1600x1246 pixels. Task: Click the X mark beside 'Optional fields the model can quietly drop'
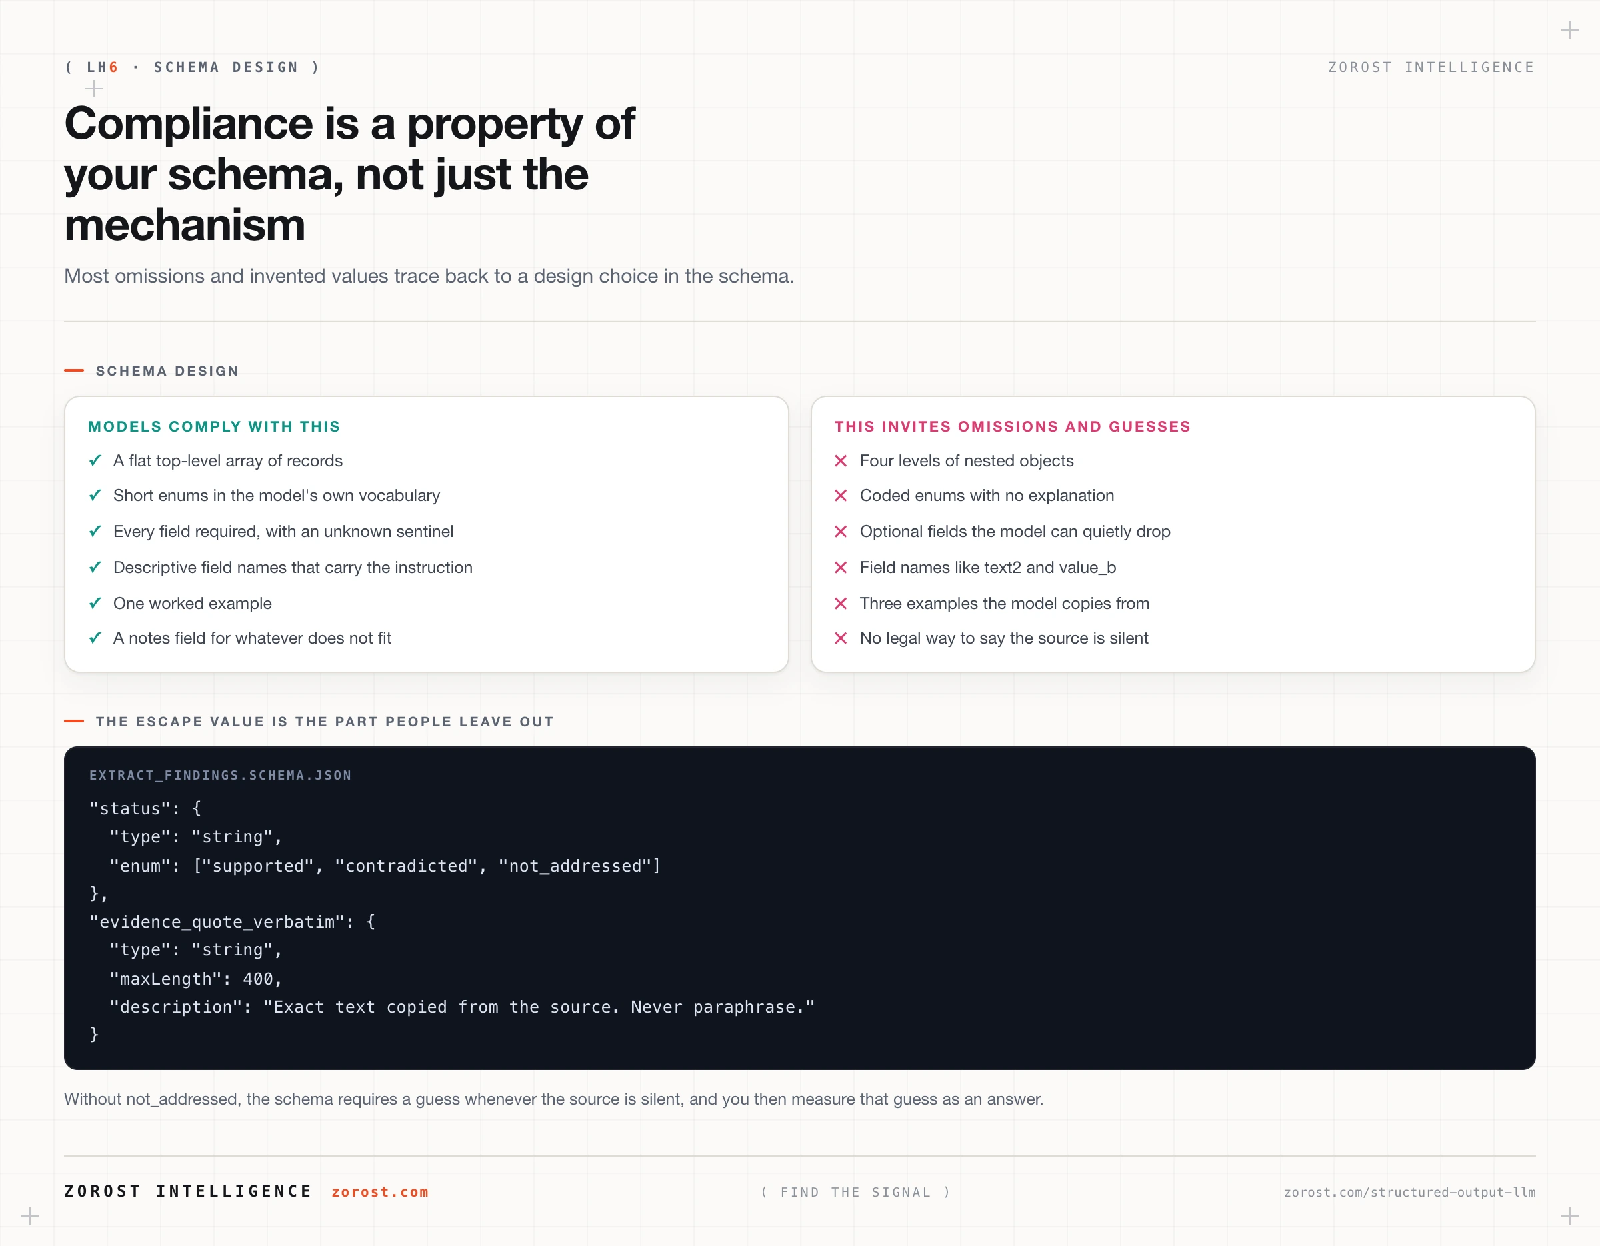click(841, 532)
